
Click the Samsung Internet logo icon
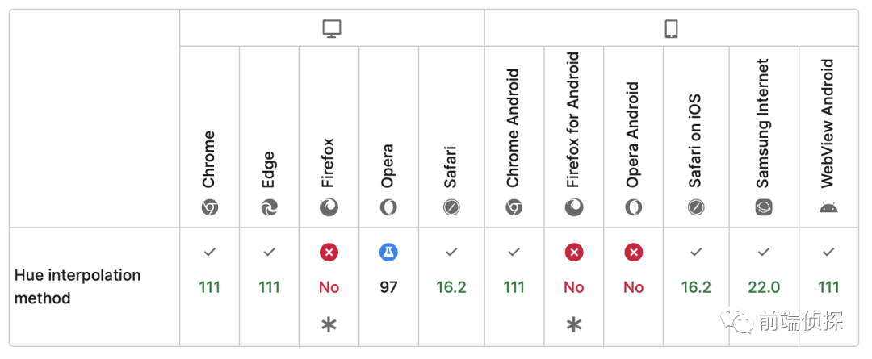point(764,208)
